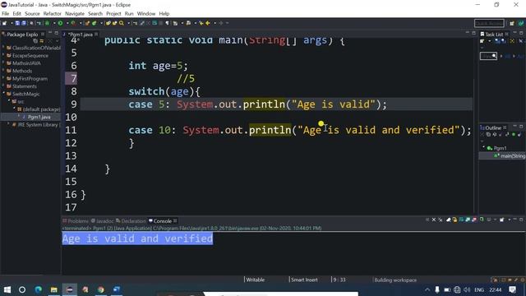This screenshot has height=296, width=526.
Task: Open the File menu
Action: (6, 13)
